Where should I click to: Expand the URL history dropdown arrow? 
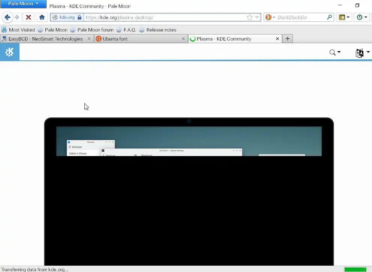coord(257,17)
